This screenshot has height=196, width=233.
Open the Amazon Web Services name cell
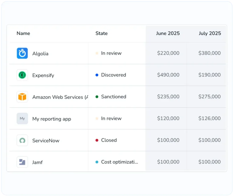point(60,97)
